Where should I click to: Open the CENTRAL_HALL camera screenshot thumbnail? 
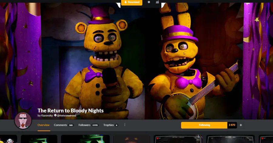click(230, 139)
